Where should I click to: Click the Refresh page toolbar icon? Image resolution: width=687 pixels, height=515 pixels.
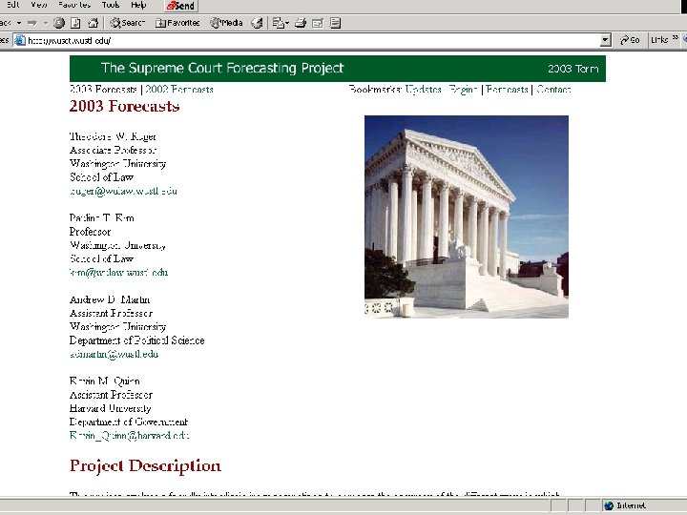click(75, 23)
